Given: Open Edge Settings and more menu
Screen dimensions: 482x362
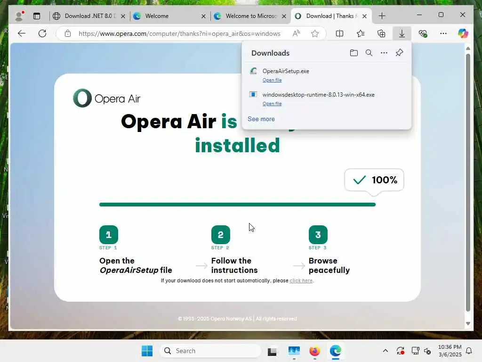Looking at the screenshot, I should (443, 33).
